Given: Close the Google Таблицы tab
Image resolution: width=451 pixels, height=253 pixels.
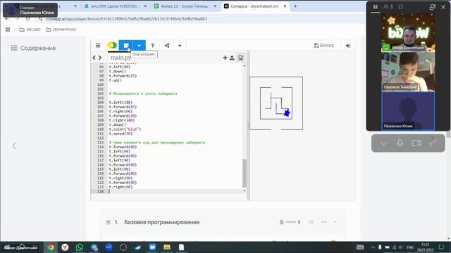Looking at the screenshot, I should click(x=215, y=6).
